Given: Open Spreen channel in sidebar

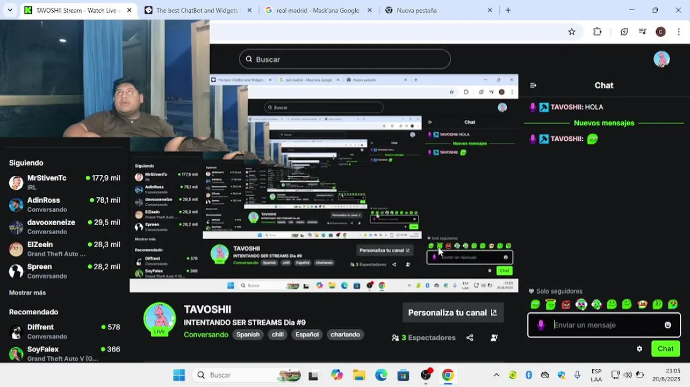Looking at the screenshot, I should coord(64,271).
